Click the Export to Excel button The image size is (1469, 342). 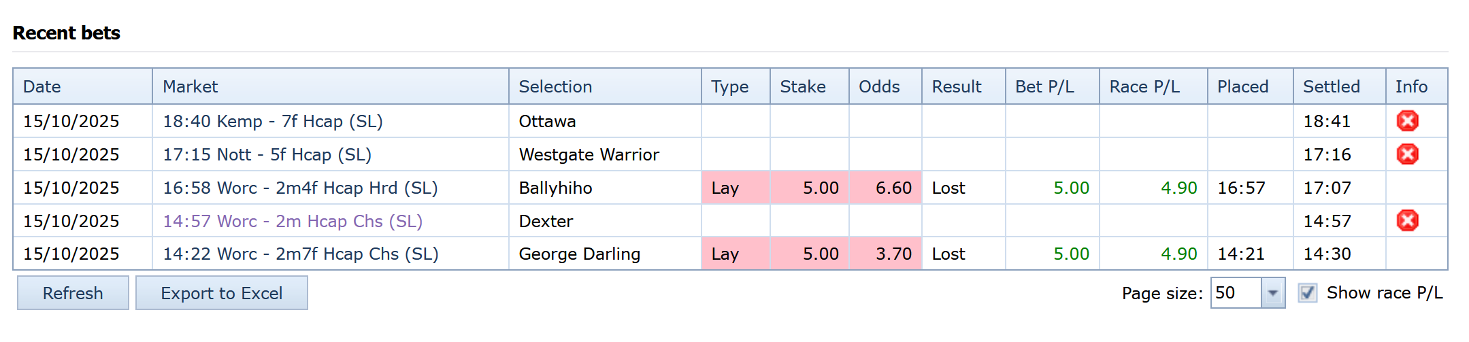click(221, 293)
